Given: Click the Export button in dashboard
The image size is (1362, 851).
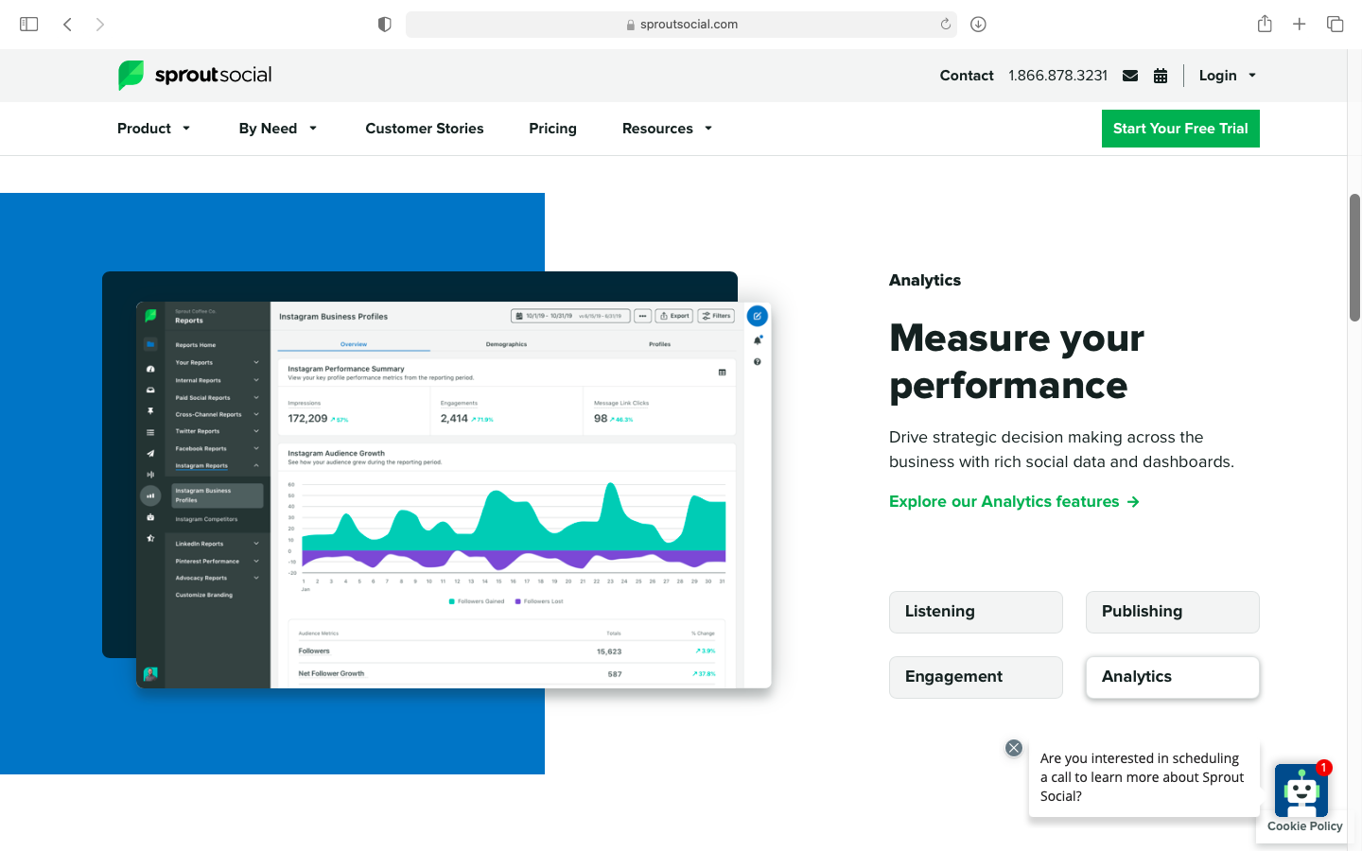Looking at the screenshot, I should tap(674, 316).
